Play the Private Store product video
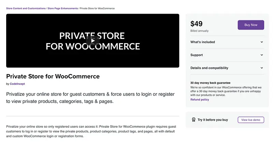The image size is (273, 144). point(92,41)
